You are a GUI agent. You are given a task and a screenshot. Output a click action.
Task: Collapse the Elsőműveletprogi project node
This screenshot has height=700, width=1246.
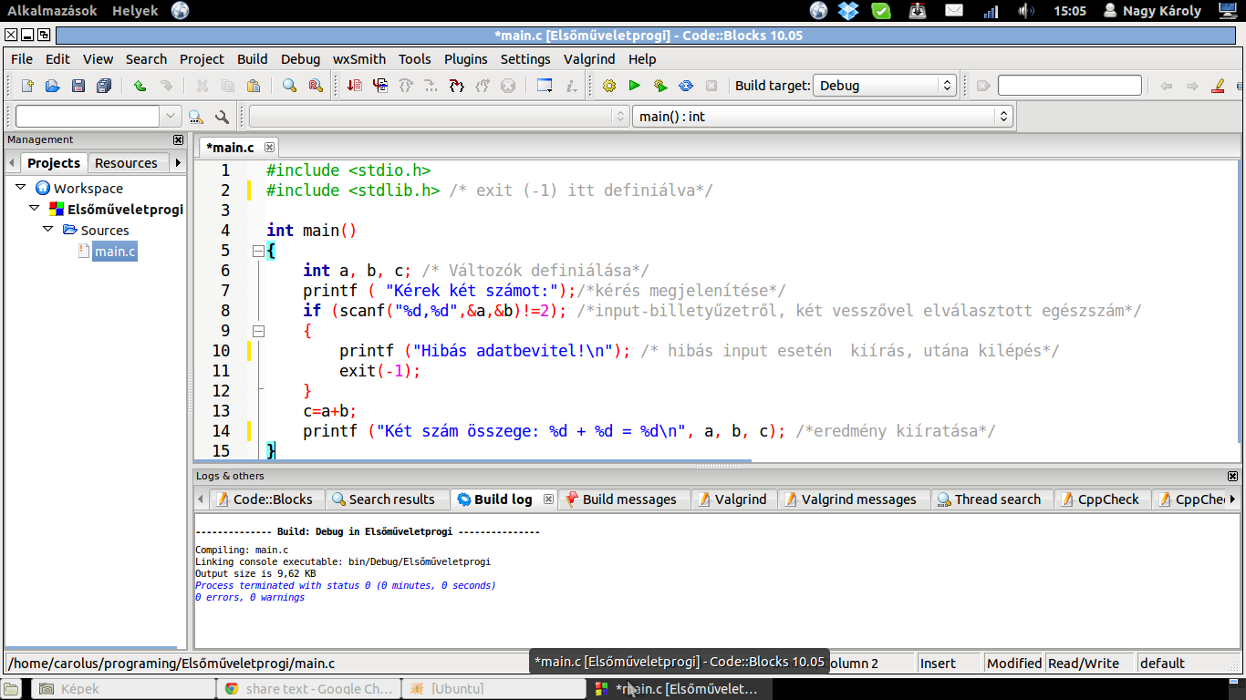pos(35,209)
